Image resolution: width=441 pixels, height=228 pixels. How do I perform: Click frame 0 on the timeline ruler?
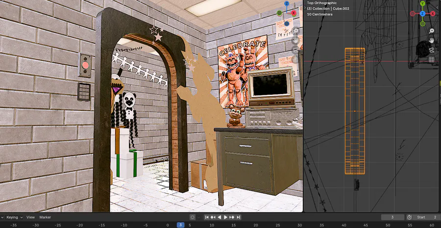168,225
